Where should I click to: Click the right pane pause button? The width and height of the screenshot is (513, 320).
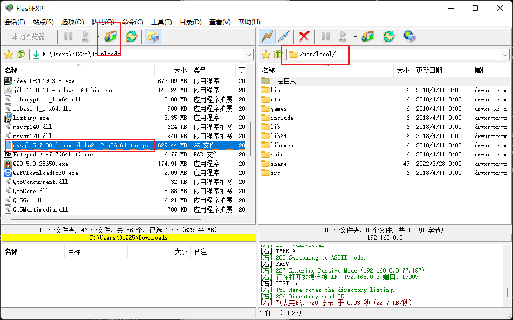coord(325,37)
